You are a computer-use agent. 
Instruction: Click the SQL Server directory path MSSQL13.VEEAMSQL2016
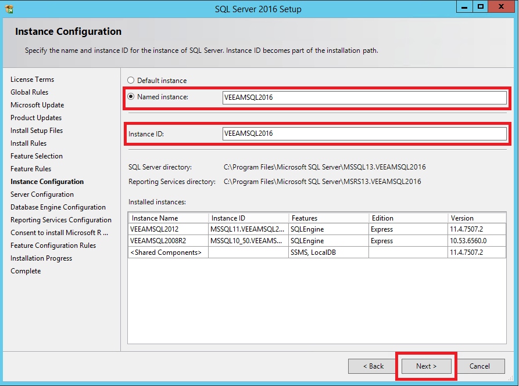click(x=325, y=167)
